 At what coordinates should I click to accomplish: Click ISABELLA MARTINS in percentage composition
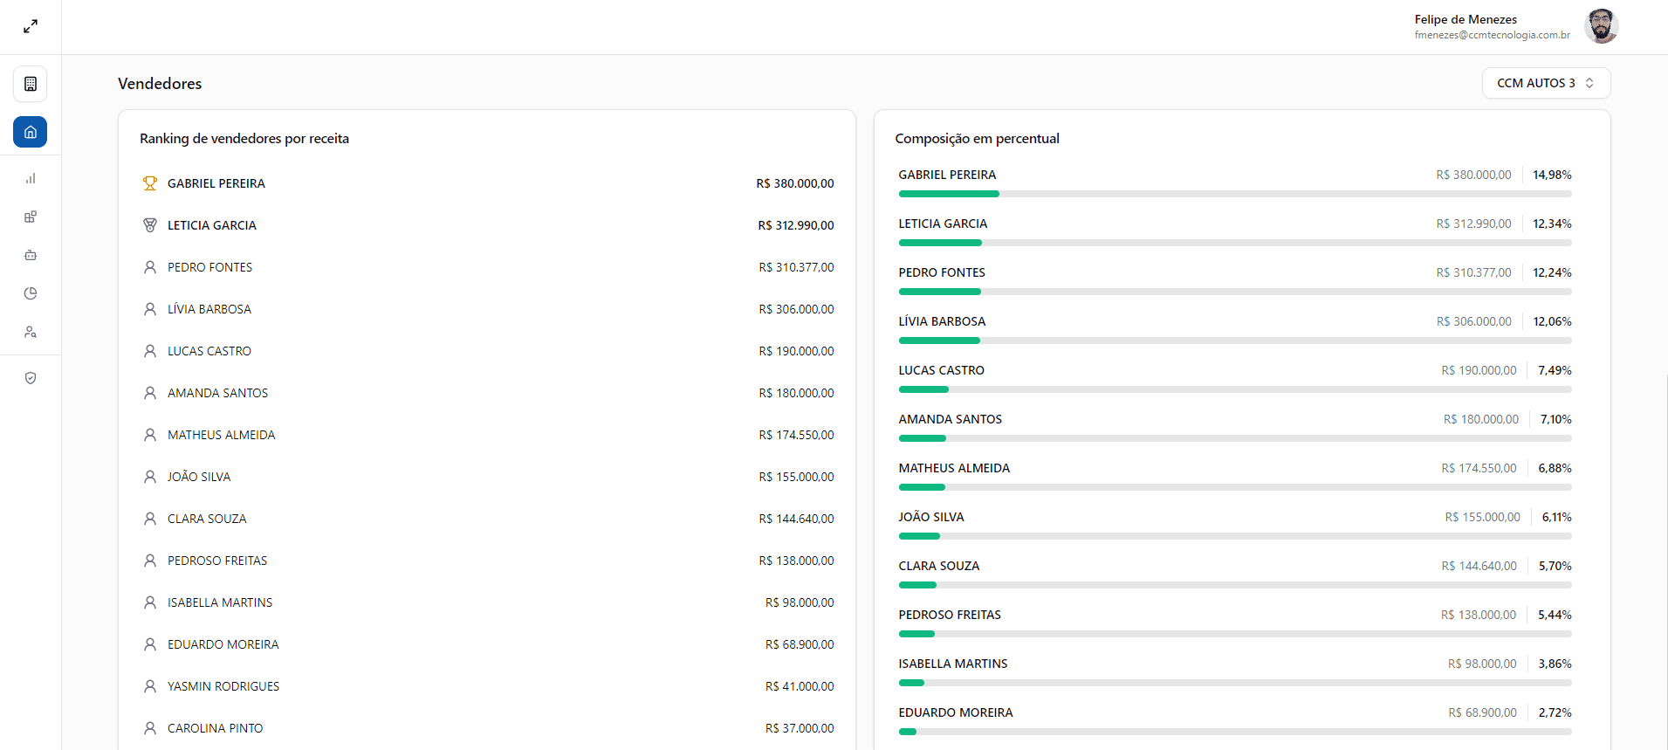point(952,664)
